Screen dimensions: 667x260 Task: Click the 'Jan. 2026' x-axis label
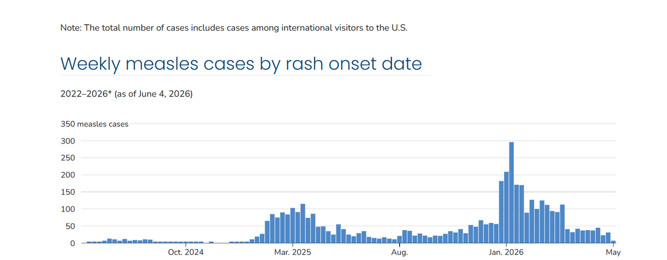pyautogui.click(x=506, y=253)
